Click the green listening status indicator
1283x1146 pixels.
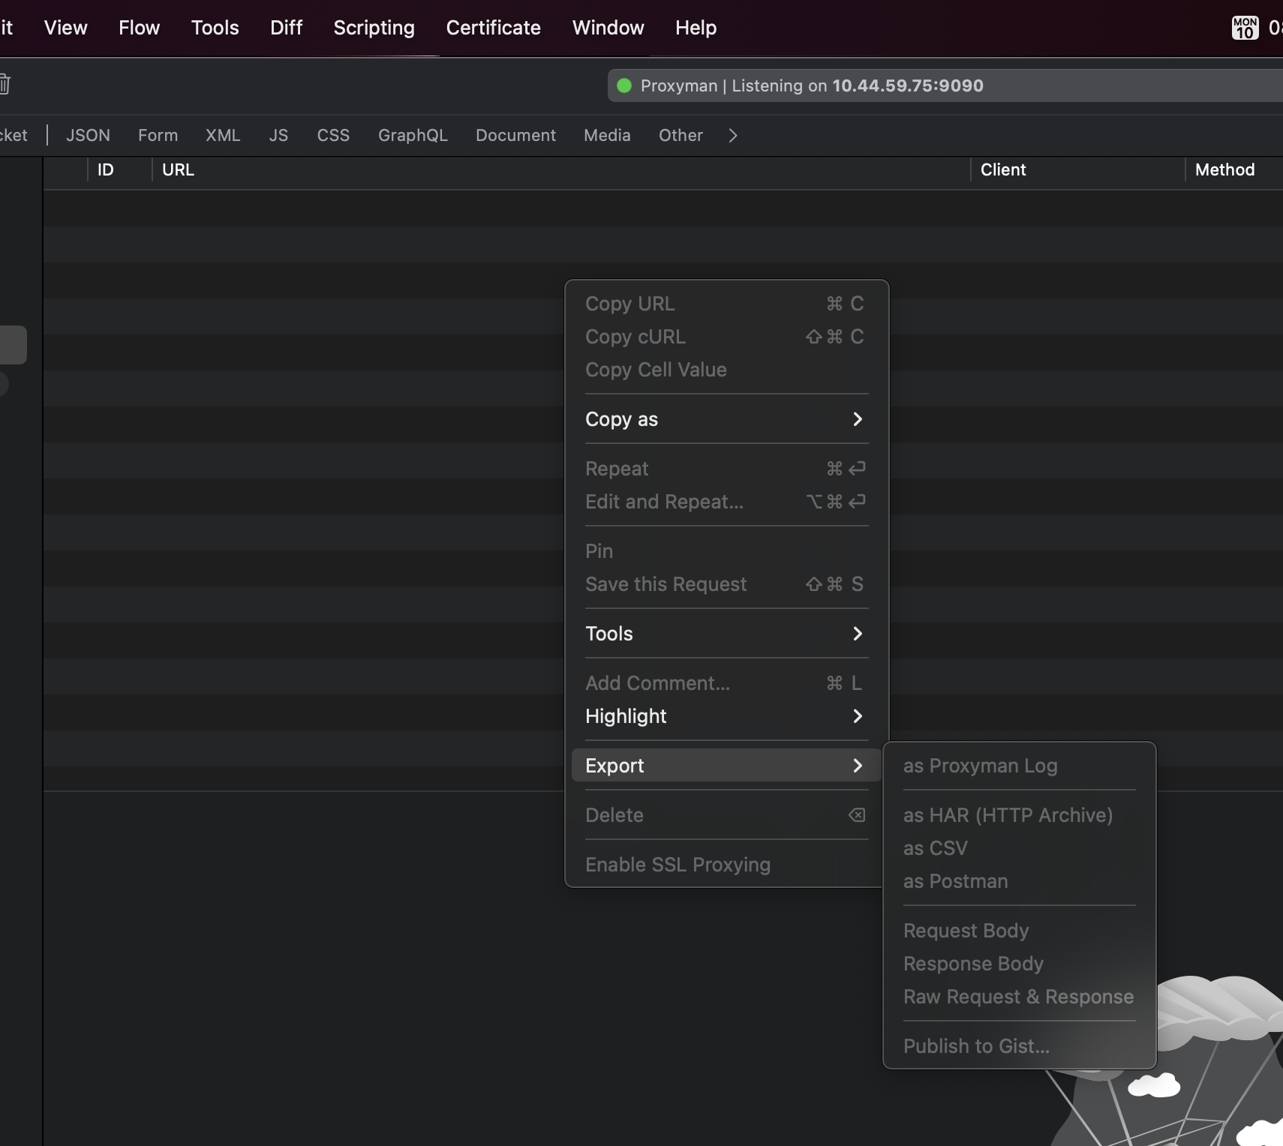pos(624,85)
